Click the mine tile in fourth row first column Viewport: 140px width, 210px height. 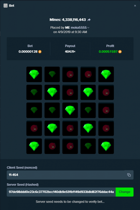point(34,128)
